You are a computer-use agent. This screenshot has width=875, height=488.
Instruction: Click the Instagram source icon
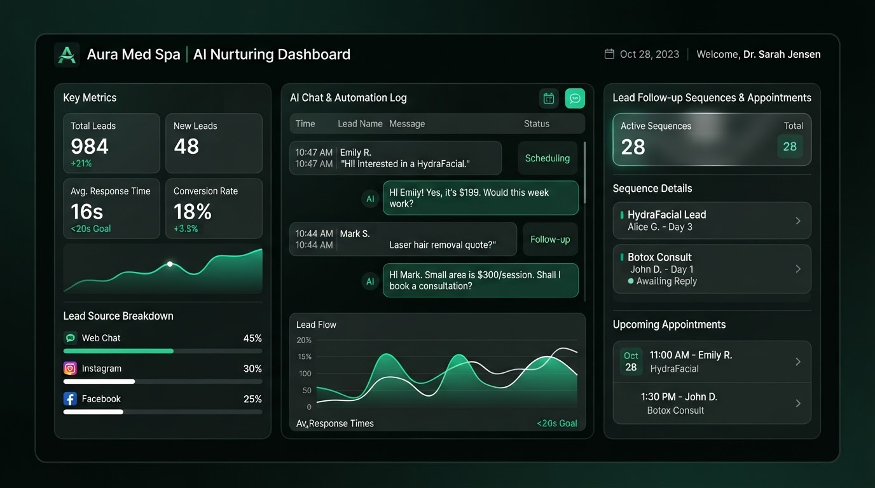click(x=71, y=369)
